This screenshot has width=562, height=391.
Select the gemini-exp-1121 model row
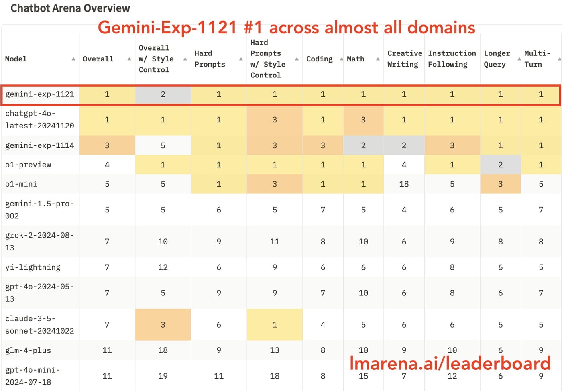[281, 95]
